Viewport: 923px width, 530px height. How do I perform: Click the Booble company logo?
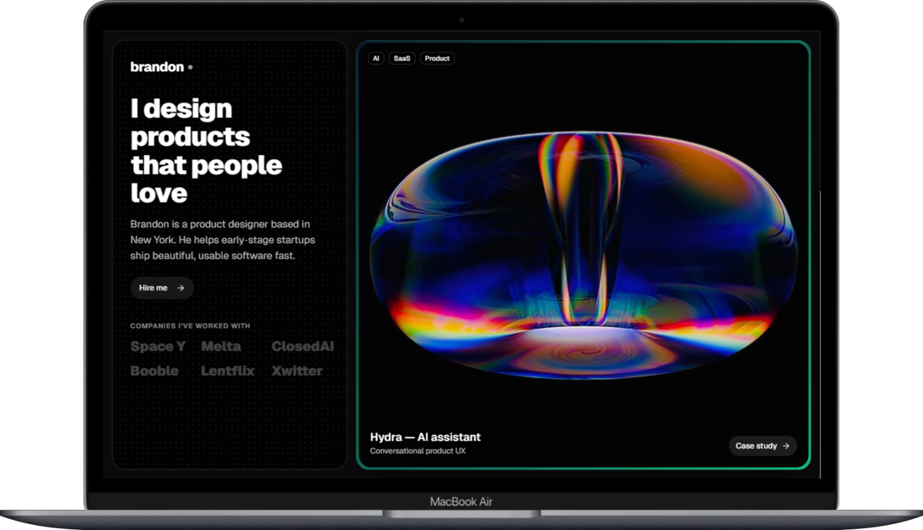tap(154, 371)
